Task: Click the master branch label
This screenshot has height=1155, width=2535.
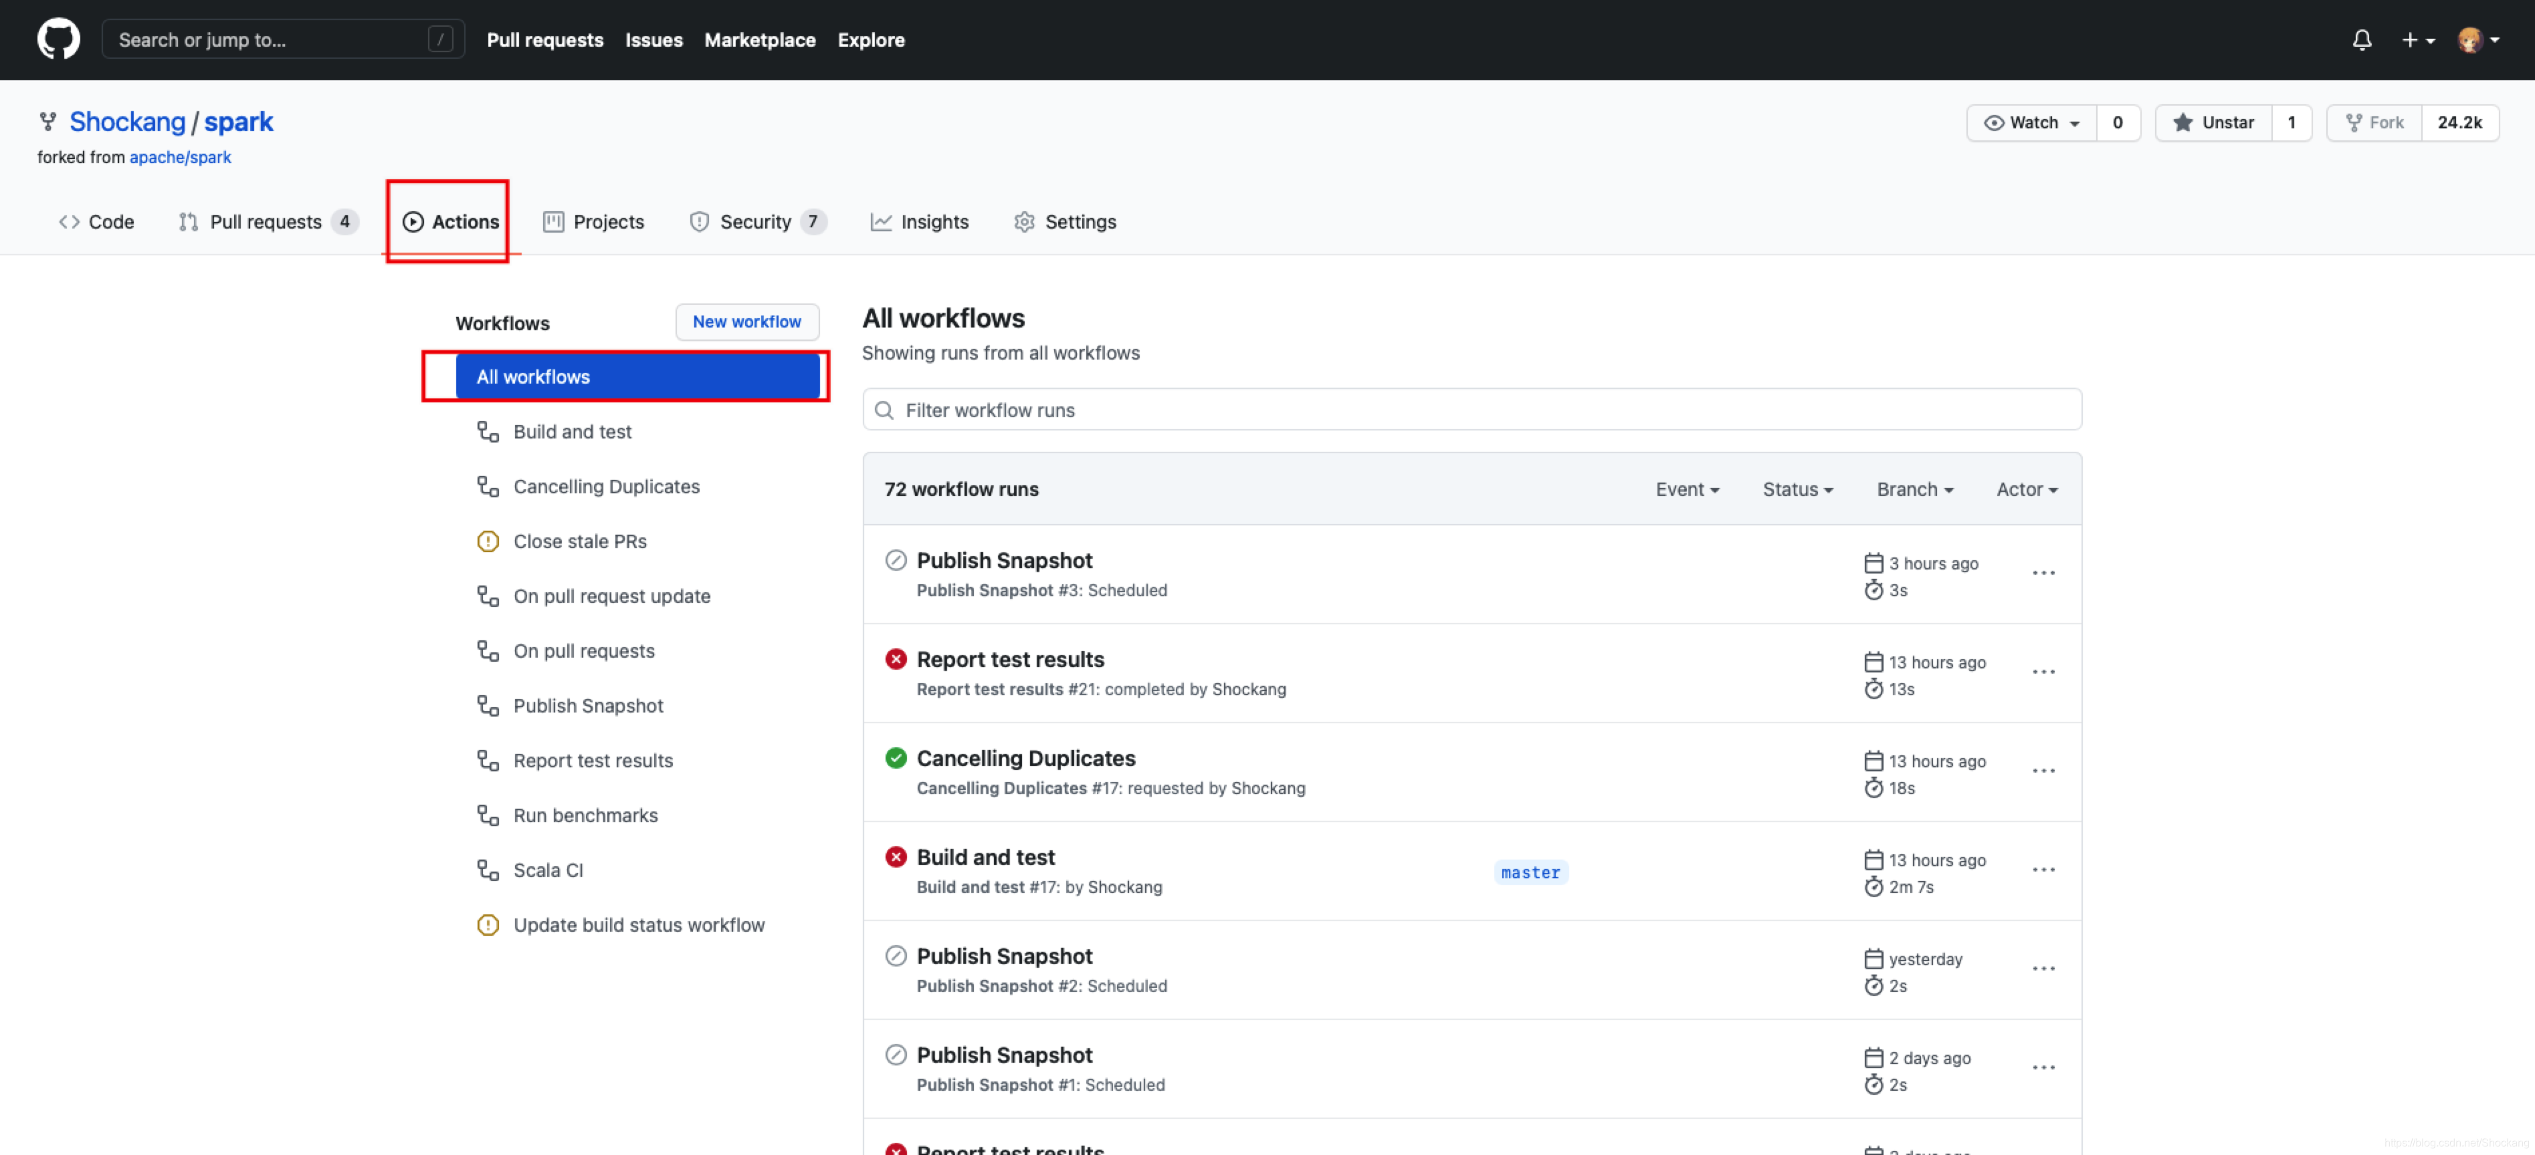Action: click(x=1530, y=873)
